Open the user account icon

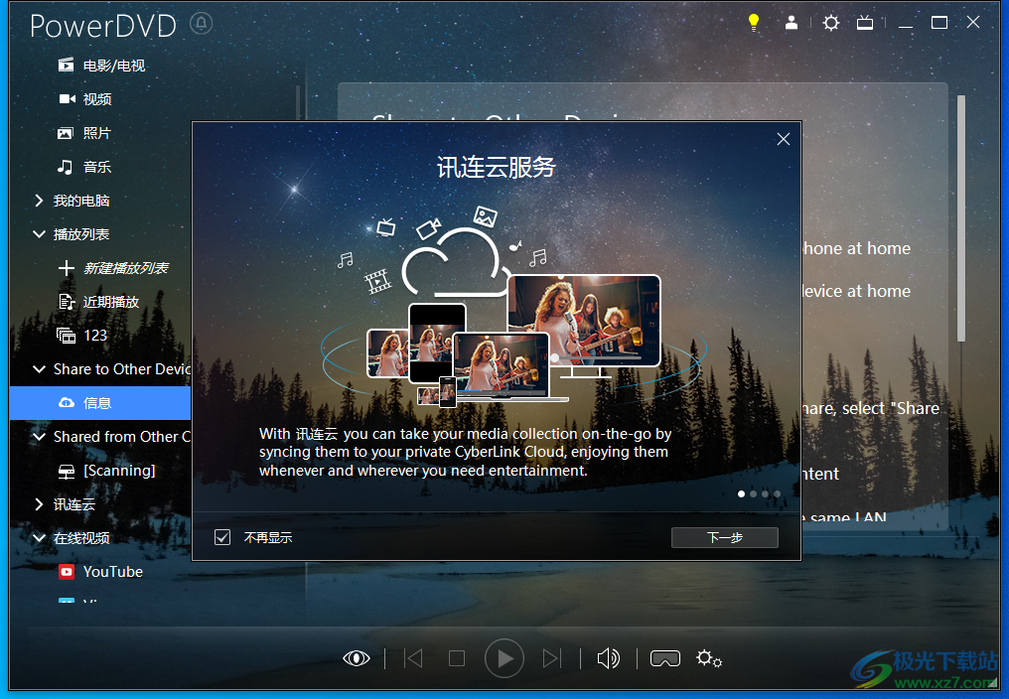point(792,23)
